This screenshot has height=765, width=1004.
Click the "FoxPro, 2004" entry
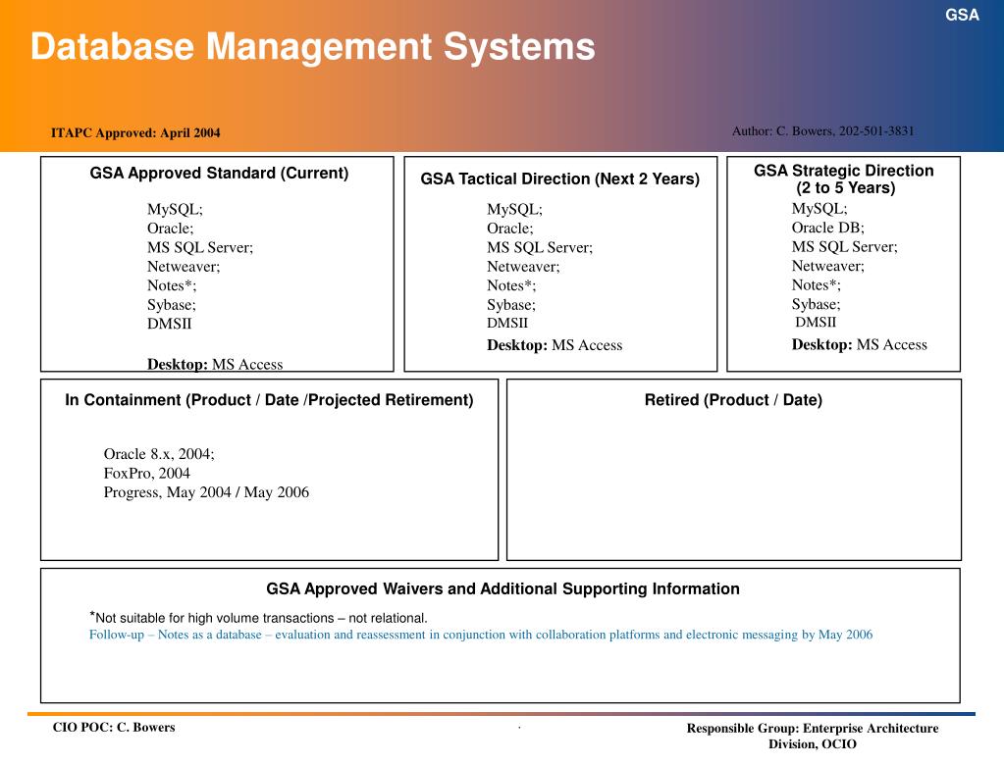coord(146,474)
